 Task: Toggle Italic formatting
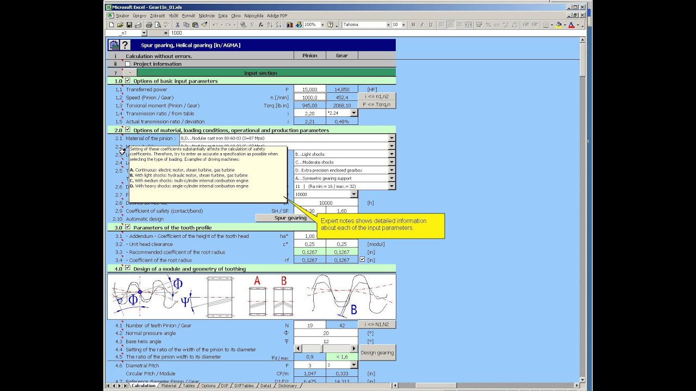(x=422, y=24)
